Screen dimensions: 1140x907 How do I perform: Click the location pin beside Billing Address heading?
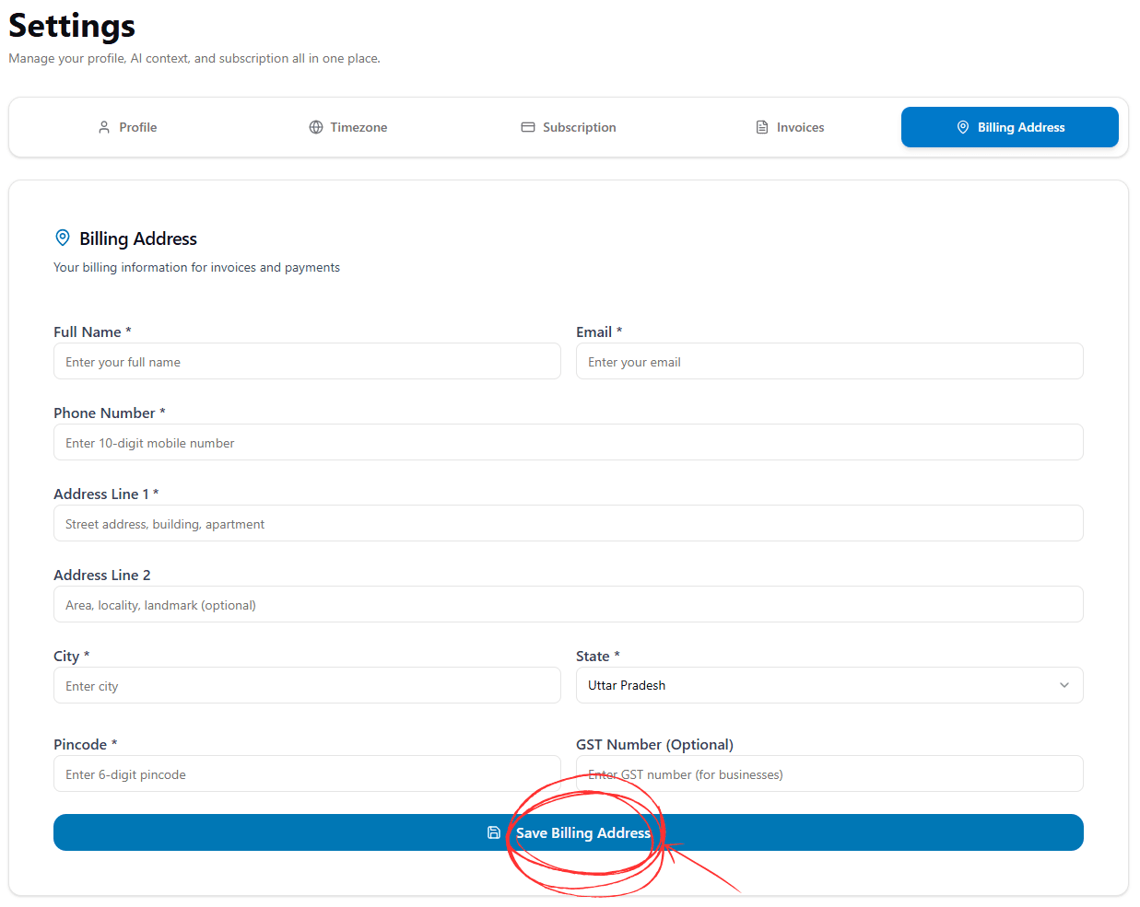(63, 237)
